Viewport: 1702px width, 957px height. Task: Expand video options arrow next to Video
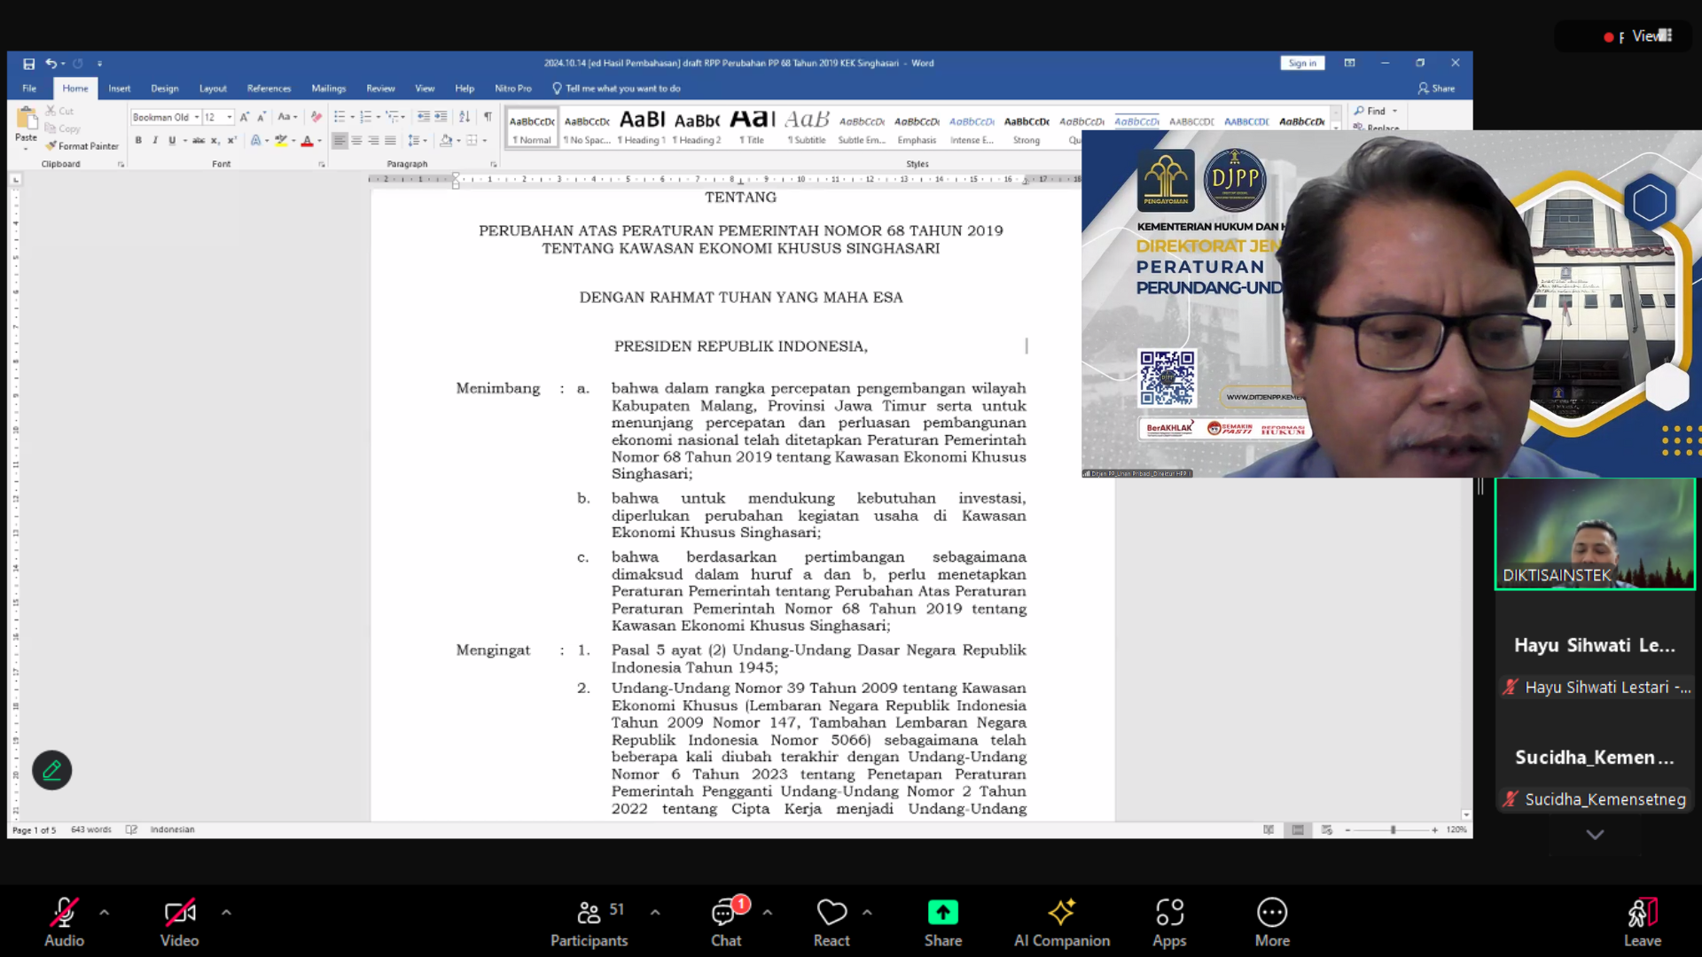[226, 912]
